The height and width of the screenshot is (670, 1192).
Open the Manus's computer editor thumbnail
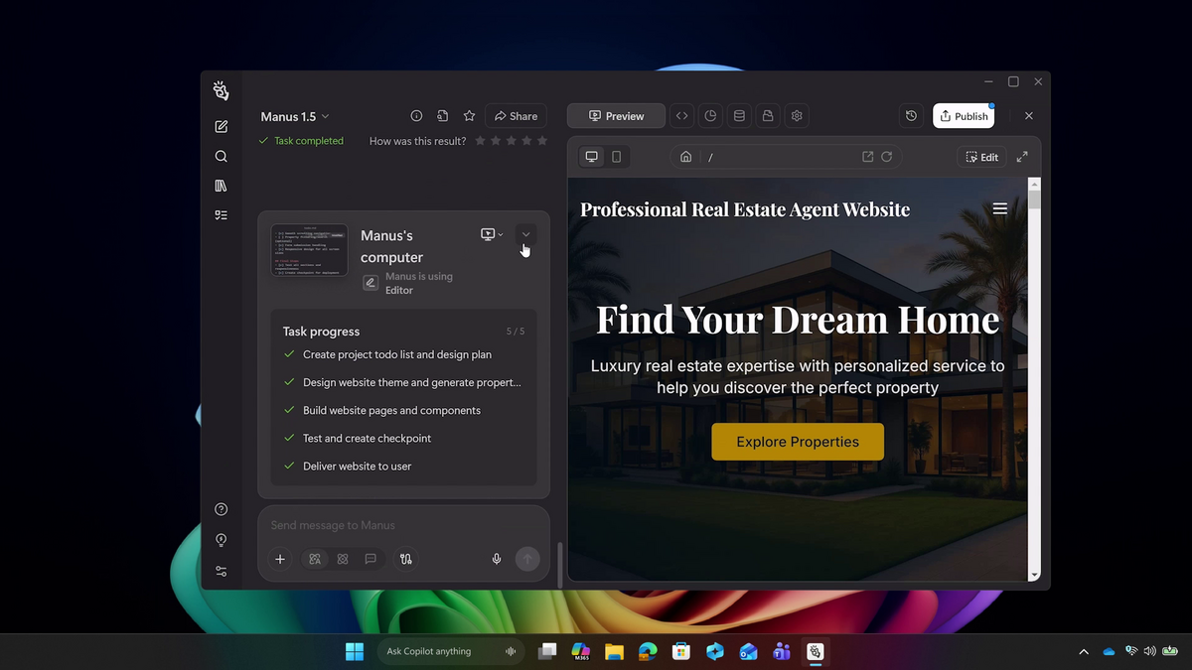(x=309, y=250)
